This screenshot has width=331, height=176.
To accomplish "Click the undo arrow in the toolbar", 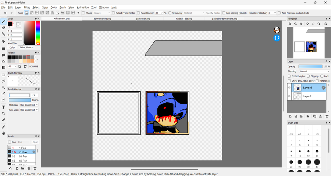I will (5, 13).
